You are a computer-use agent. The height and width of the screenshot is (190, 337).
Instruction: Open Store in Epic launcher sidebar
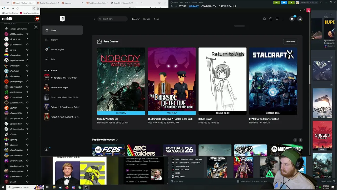coord(62,30)
